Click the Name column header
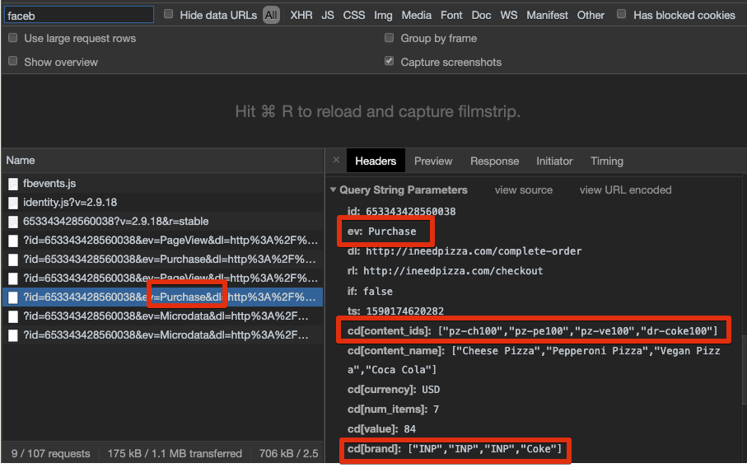 pos(21,161)
